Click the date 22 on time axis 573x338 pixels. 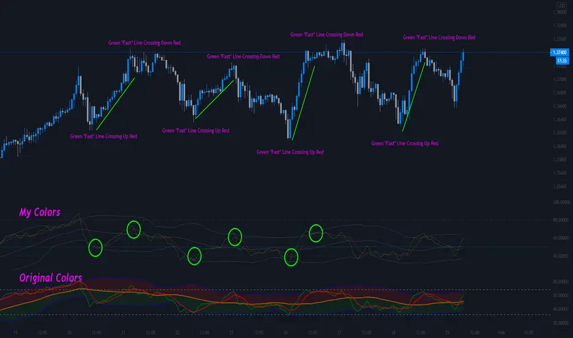tap(177, 332)
